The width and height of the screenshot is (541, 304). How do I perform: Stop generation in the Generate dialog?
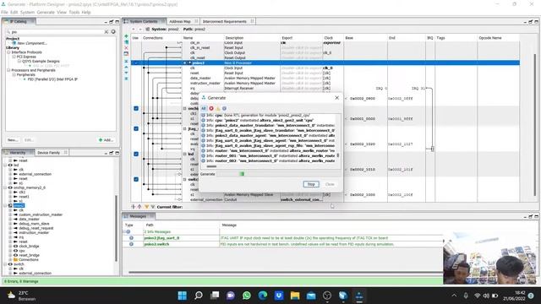311,184
